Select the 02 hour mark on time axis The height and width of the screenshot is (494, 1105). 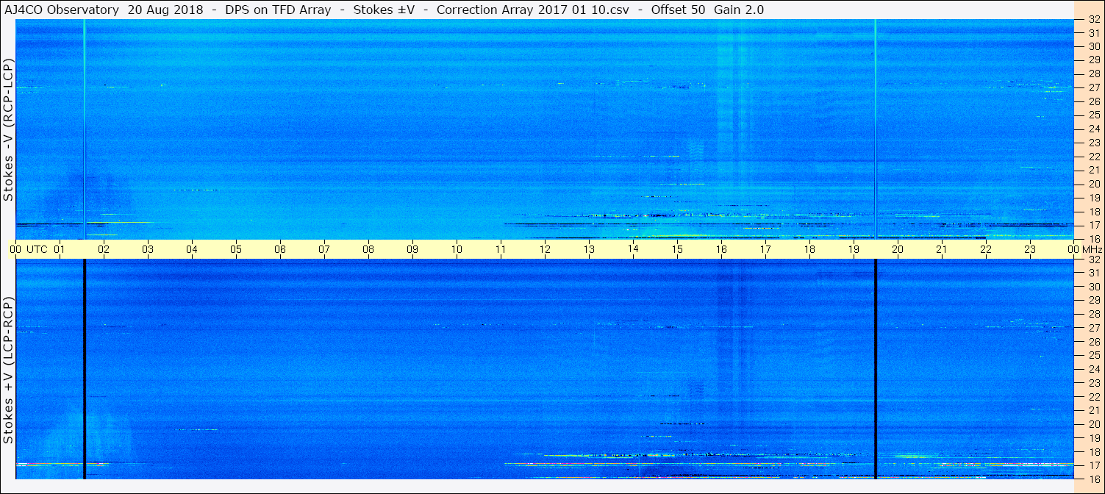point(104,249)
